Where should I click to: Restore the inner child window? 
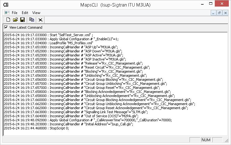(x=219, y=13)
